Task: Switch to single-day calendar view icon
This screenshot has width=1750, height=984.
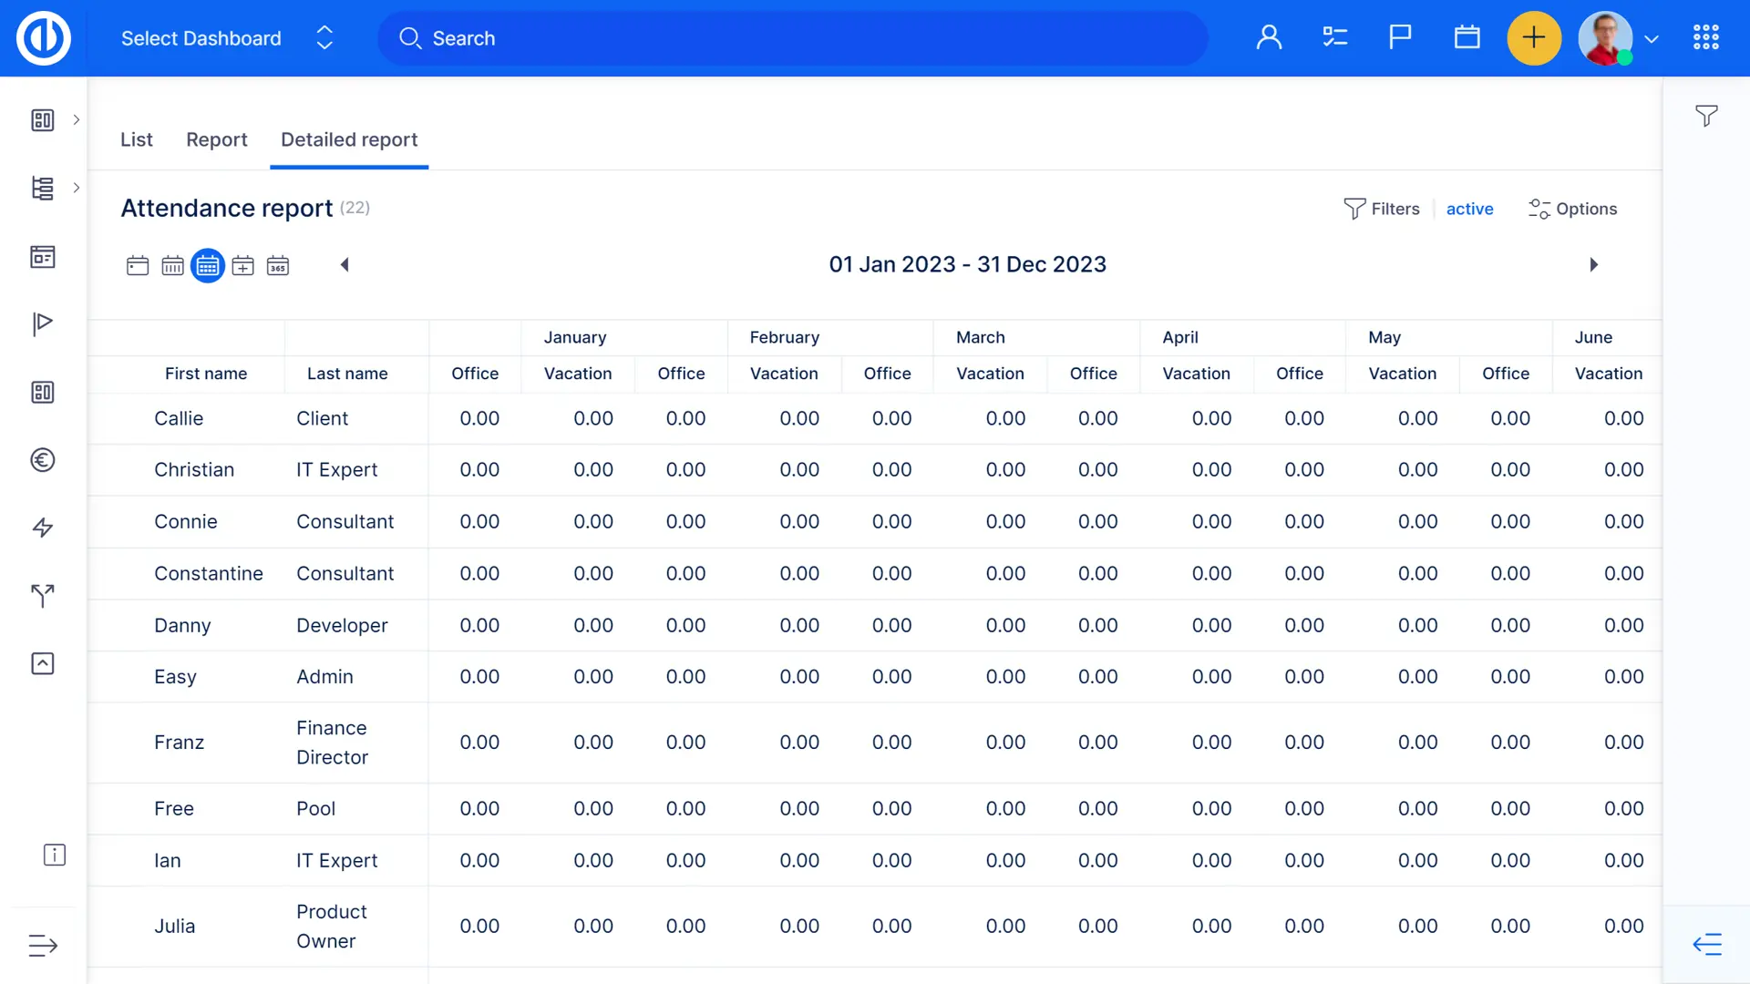Action: click(x=138, y=266)
